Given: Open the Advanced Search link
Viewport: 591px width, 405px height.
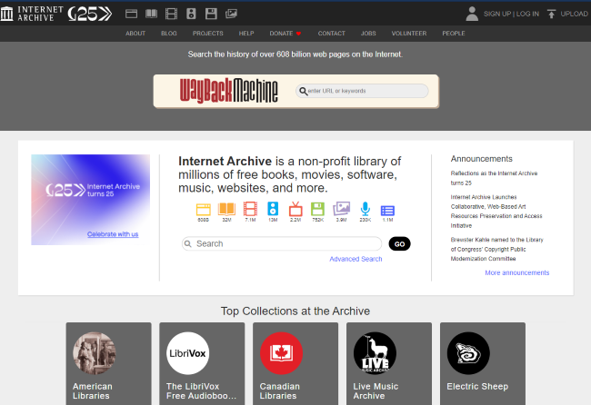Looking at the screenshot, I should pyautogui.click(x=356, y=259).
